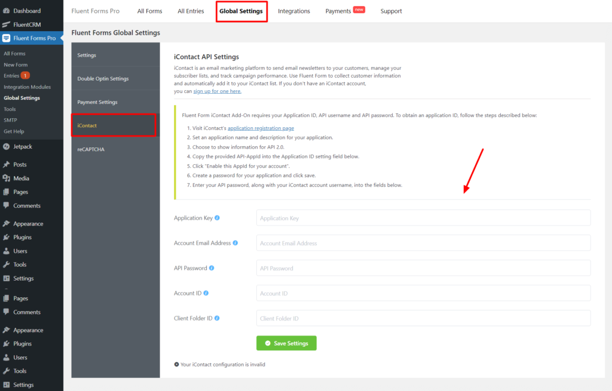
Task: Click the Posts pushpin icon
Action: point(6,164)
